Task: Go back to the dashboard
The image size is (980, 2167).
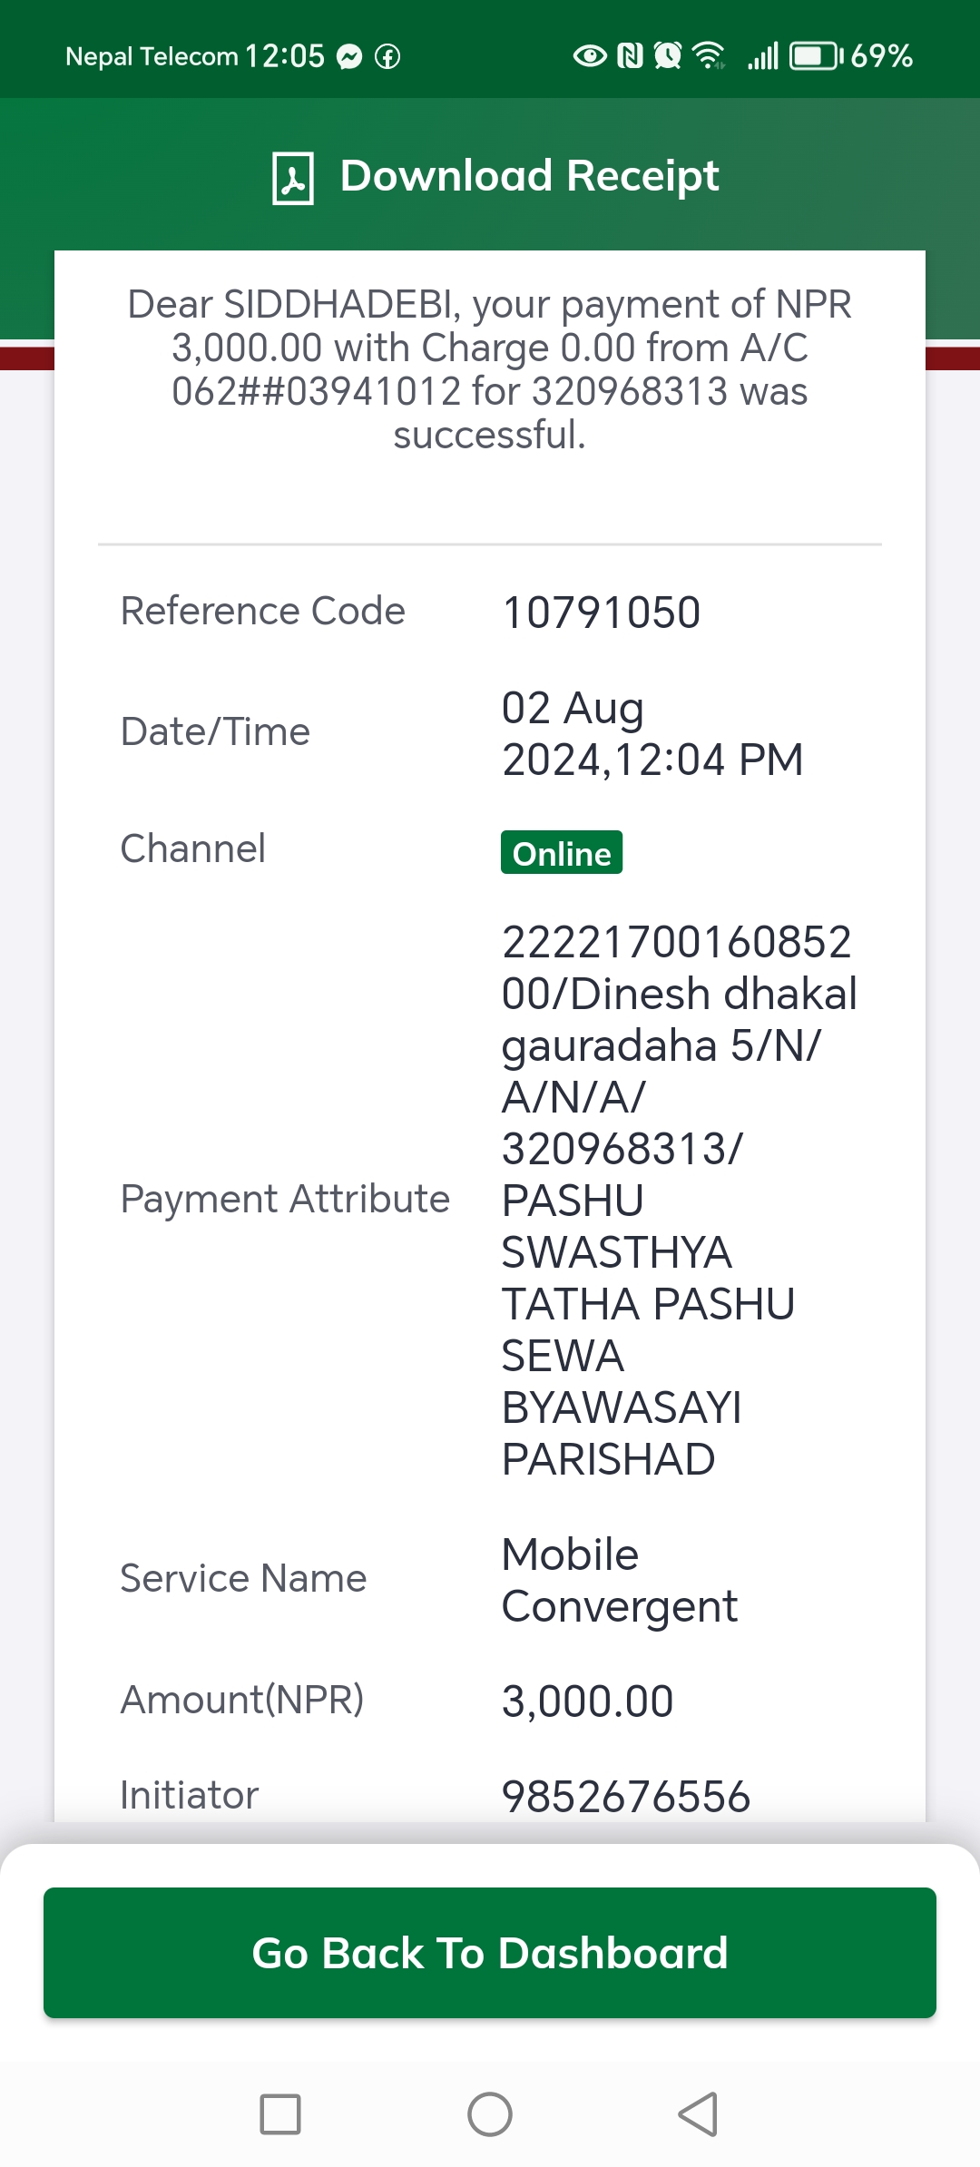Action: pos(490,1953)
